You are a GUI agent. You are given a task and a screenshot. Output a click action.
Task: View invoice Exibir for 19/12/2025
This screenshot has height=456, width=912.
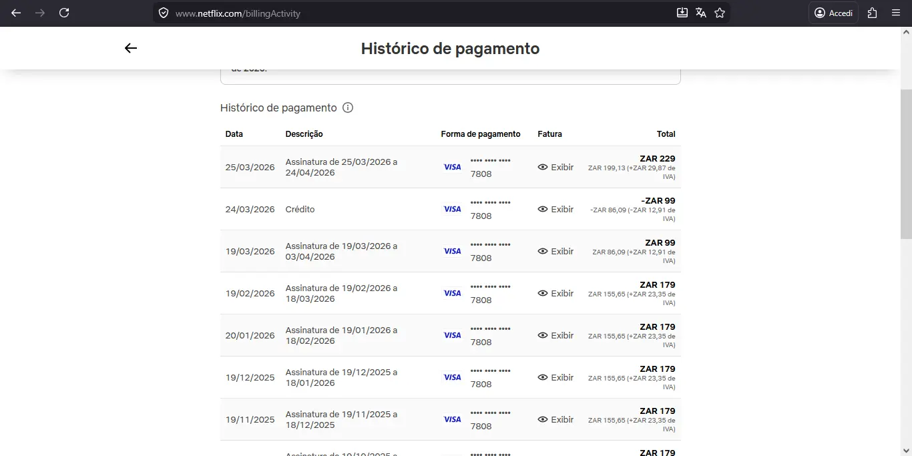point(555,377)
